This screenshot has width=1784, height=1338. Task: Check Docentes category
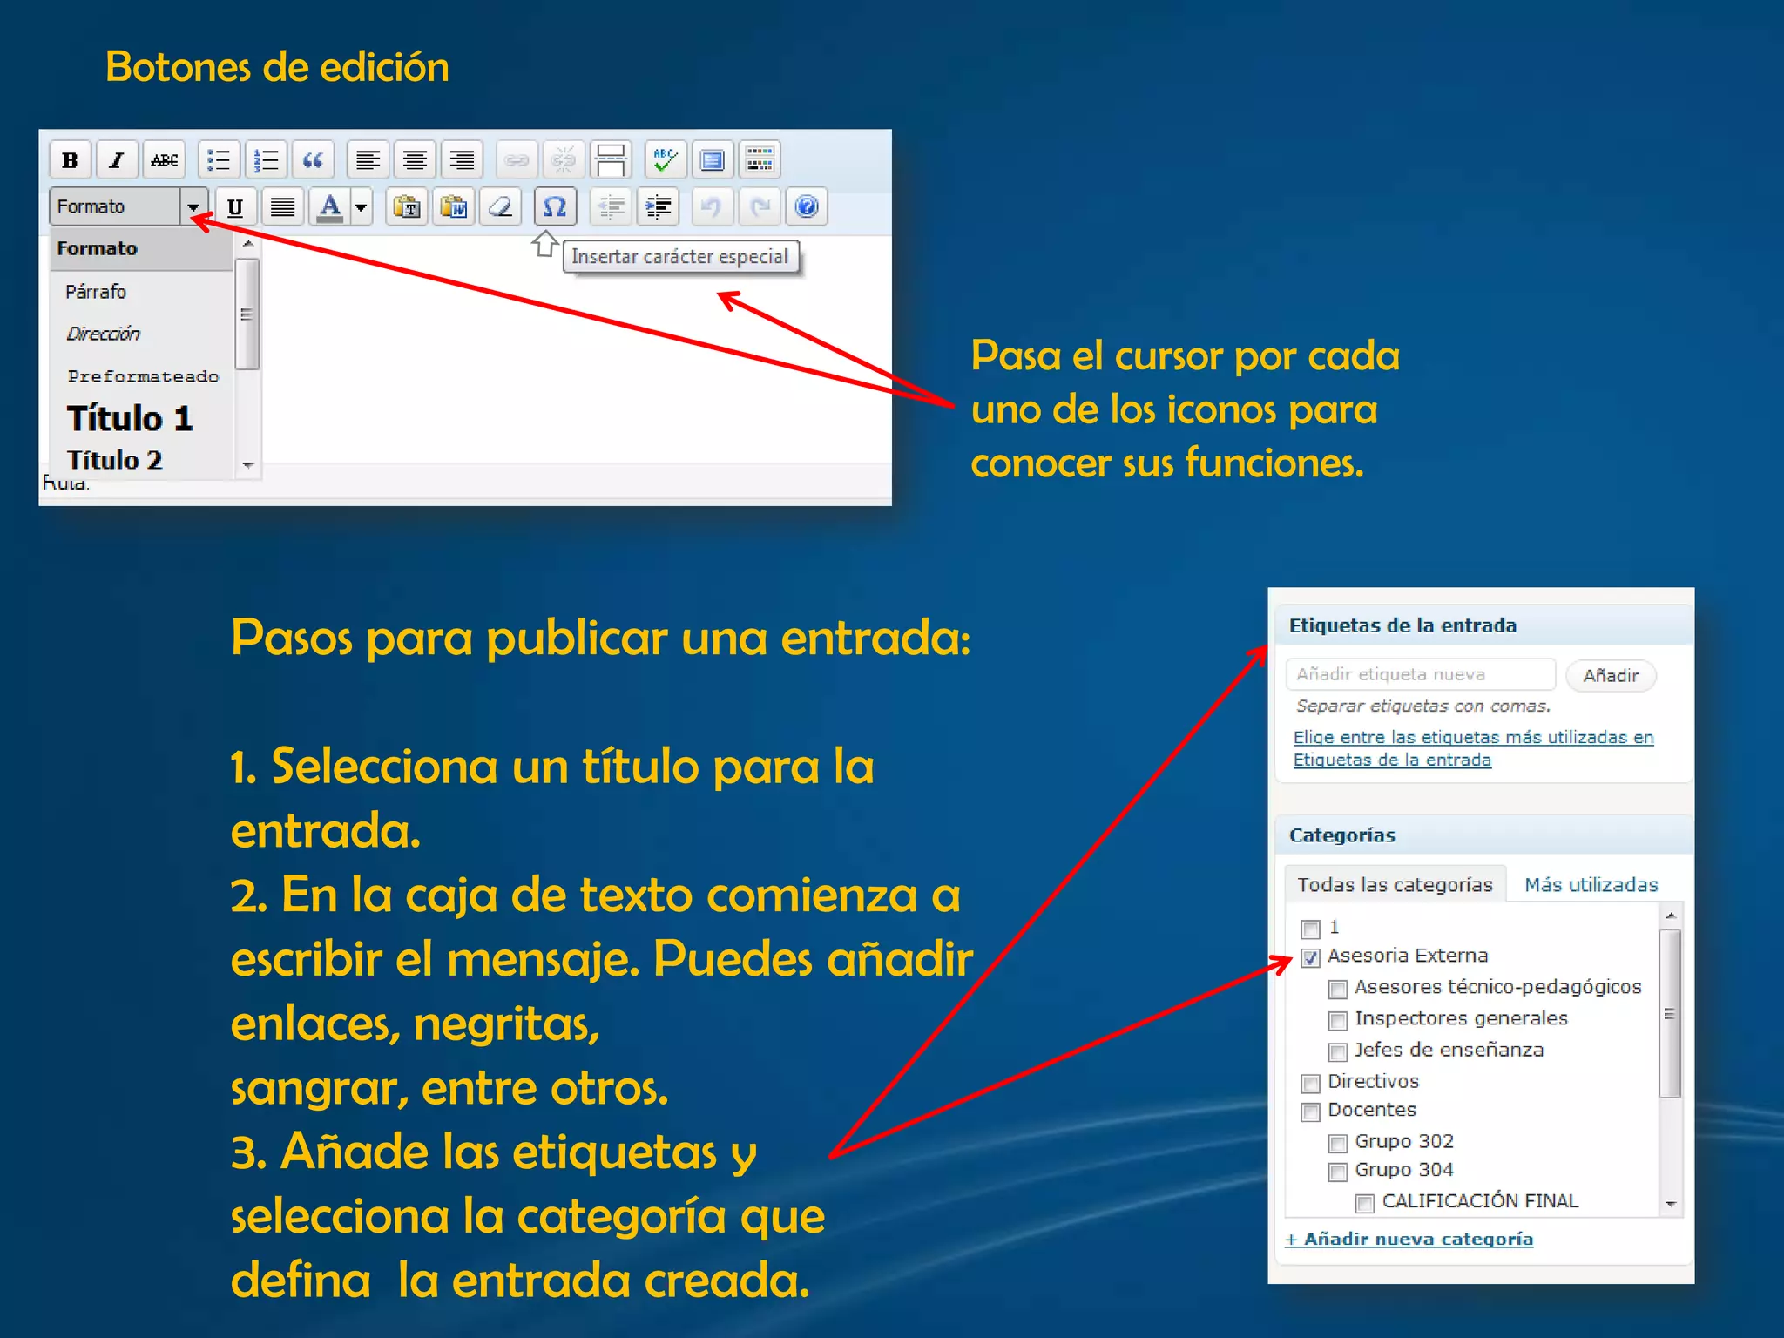tap(1310, 1112)
